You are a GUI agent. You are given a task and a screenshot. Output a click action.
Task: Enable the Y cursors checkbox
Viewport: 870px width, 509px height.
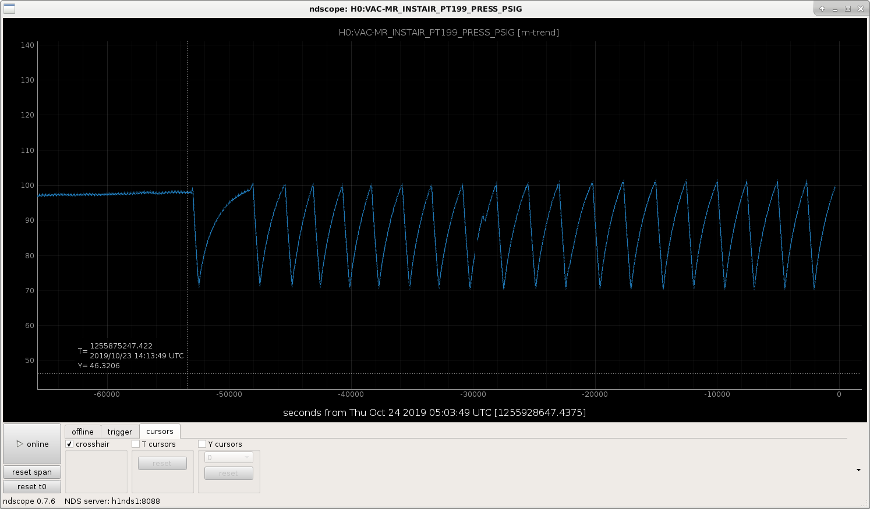(x=202, y=444)
